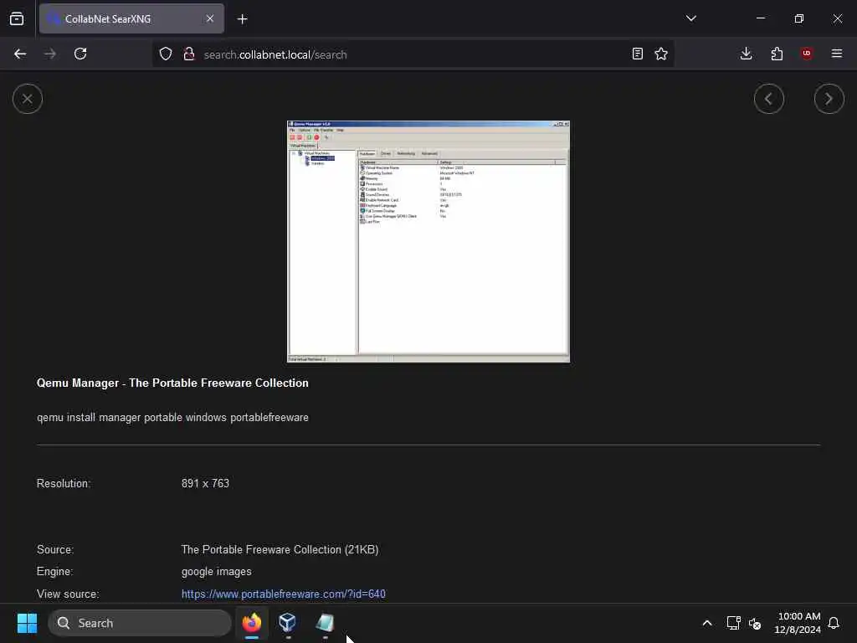Reload the current page
Viewport: 857px width, 643px height.
[80, 54]
